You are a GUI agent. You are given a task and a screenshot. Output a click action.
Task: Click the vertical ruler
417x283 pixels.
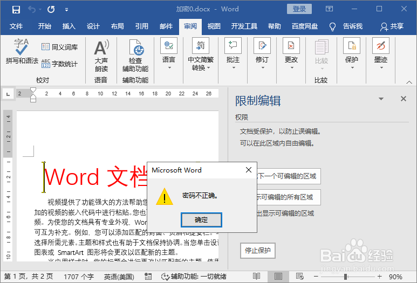click(8, 185)
